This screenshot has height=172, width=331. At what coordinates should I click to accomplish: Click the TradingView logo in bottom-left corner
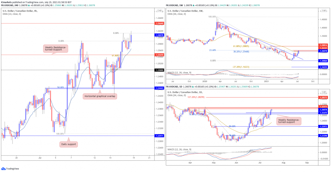click(x=10, y=168)
